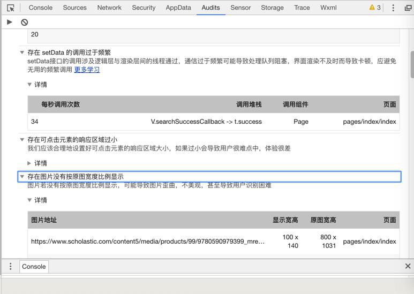Image resolution: width=414 pixels, height=294 pixels.
Task: Switch to the AppData tab
Action: point(178,7)
